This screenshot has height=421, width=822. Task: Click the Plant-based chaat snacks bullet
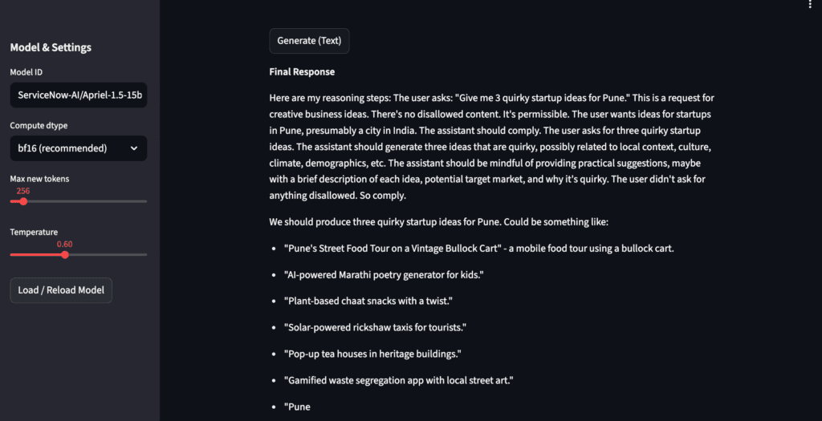click(368, 302)
